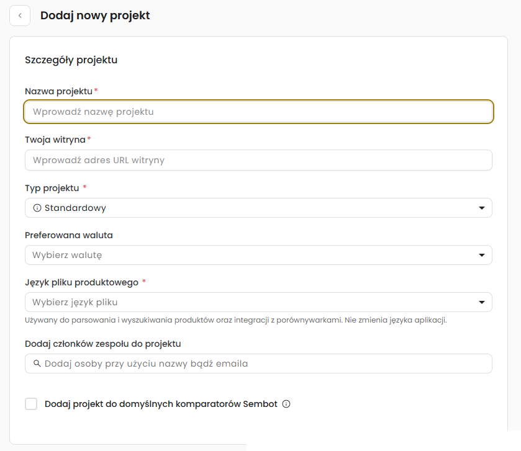Expand the Preferowana waluta dropdown
The image size is (521, 451).
point(258,255)
